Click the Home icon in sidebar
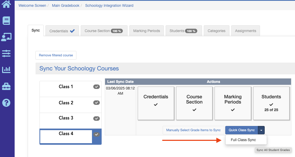295x157 pixels. coord(6,4)
